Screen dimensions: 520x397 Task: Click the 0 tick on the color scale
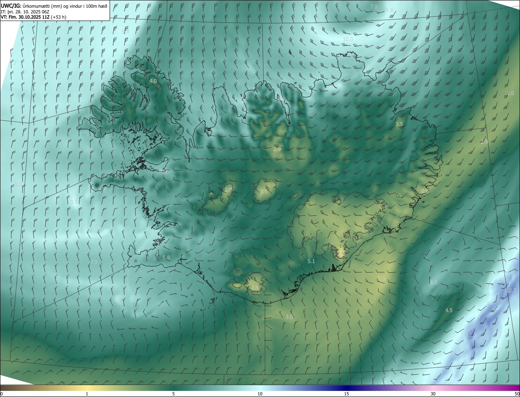tap(1, 394)
